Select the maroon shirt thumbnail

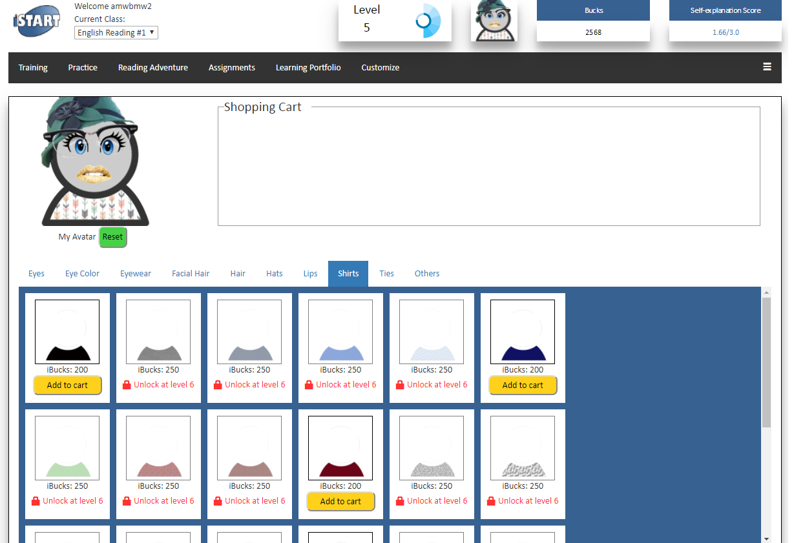(x=340, y=447)
